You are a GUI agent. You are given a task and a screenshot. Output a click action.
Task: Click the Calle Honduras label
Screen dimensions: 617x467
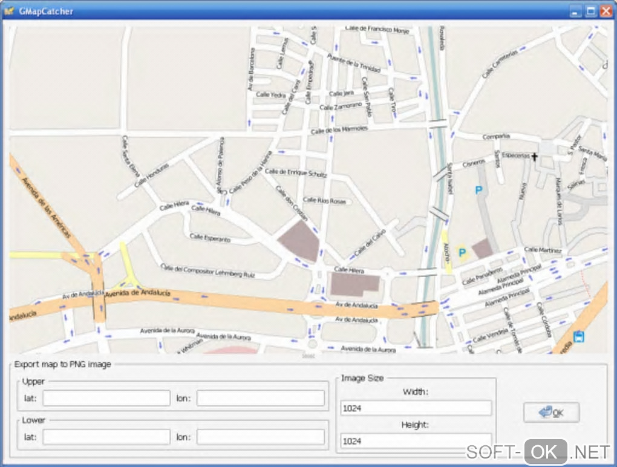(x=151, y=175)
